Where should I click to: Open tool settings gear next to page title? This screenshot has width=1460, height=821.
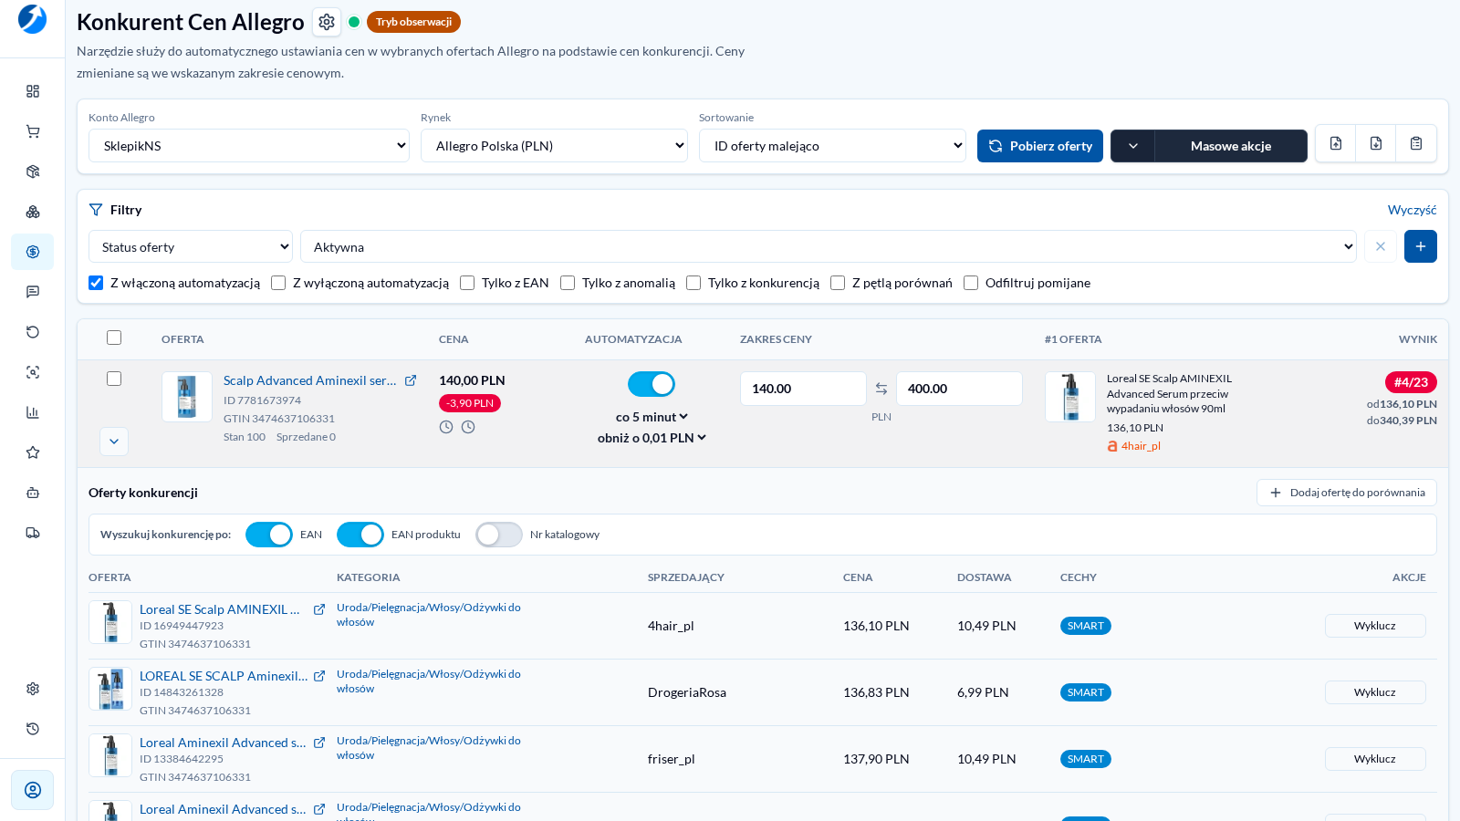click(327, 22)
